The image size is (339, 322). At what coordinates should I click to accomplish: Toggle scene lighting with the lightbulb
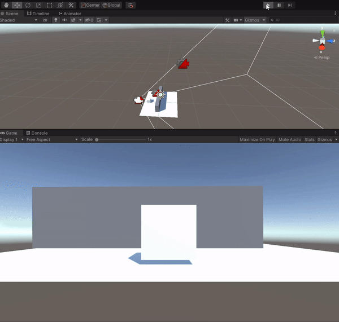coord(56,20)
